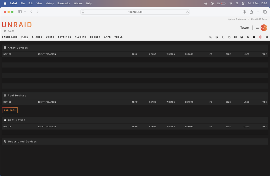Reload the page in Safari
Screen dimensions: 270x176
click(x=187, y=12)
